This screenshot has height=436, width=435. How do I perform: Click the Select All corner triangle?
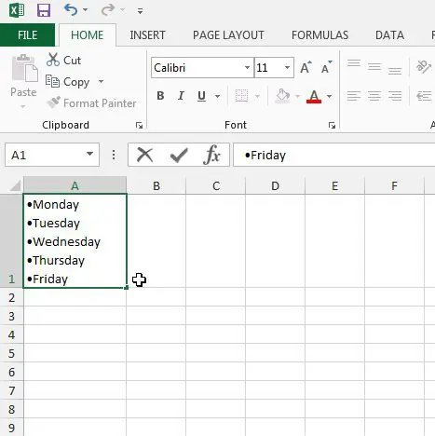tap(16, 185)
